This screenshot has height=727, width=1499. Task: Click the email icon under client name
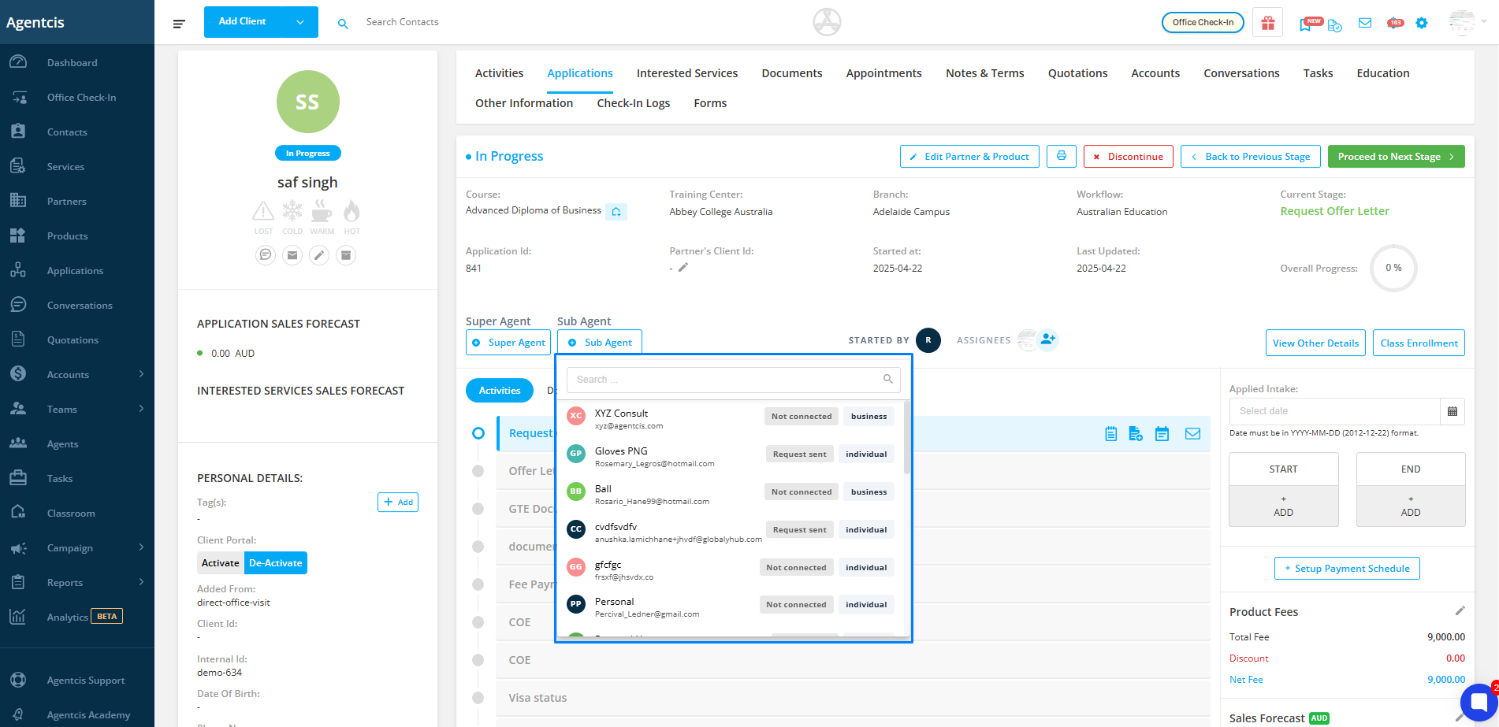tap(292, 254)
